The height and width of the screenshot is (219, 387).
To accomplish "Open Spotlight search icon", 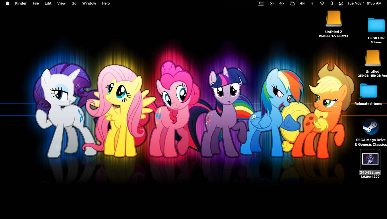I will (332, 3).
